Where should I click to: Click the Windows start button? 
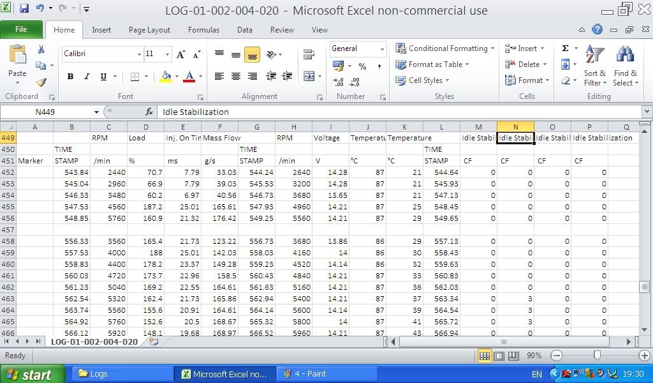pos(32,374)
